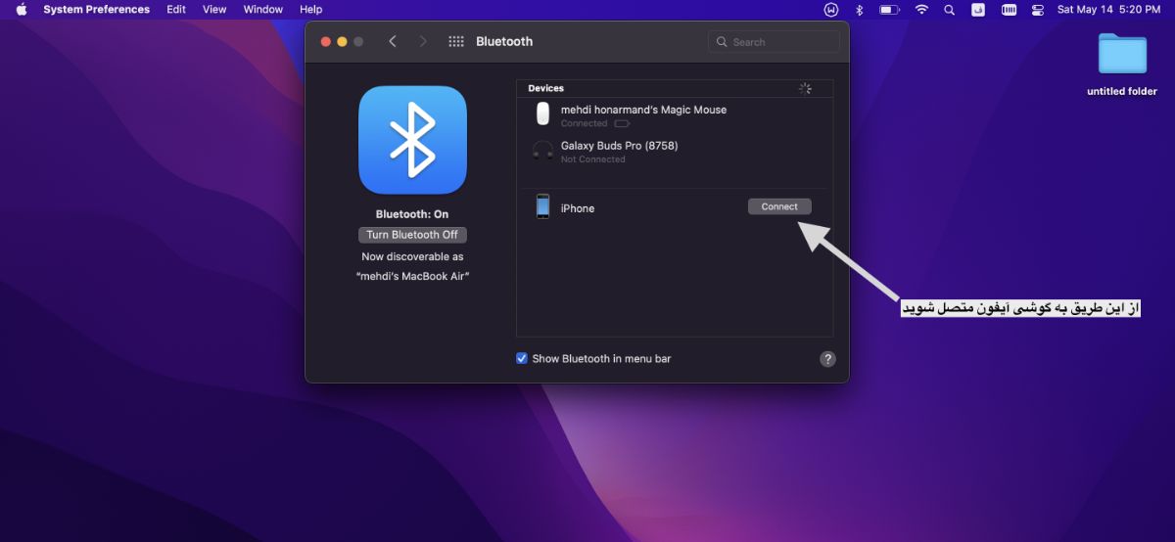
Task: Open the System Preferences menu
Action: [97, 9]
